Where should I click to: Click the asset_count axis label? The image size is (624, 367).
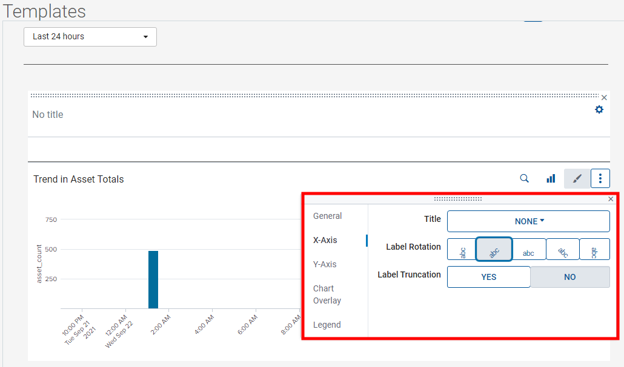(x=39, y=264)
